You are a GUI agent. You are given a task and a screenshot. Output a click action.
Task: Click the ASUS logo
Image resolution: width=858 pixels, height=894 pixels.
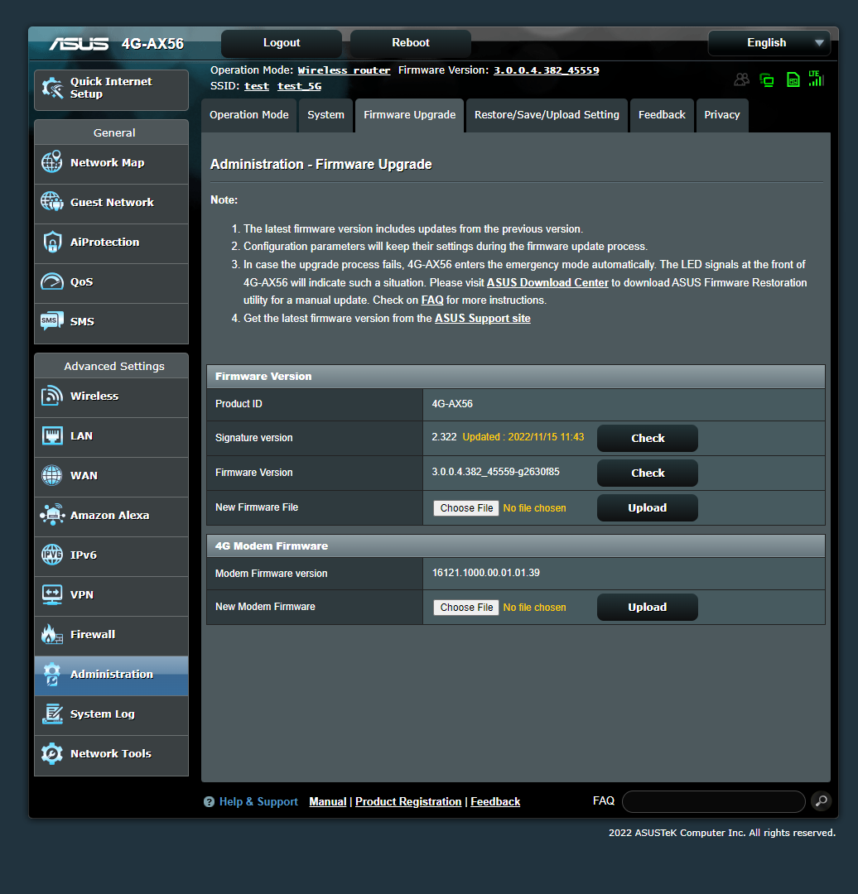tap(79, 44)
